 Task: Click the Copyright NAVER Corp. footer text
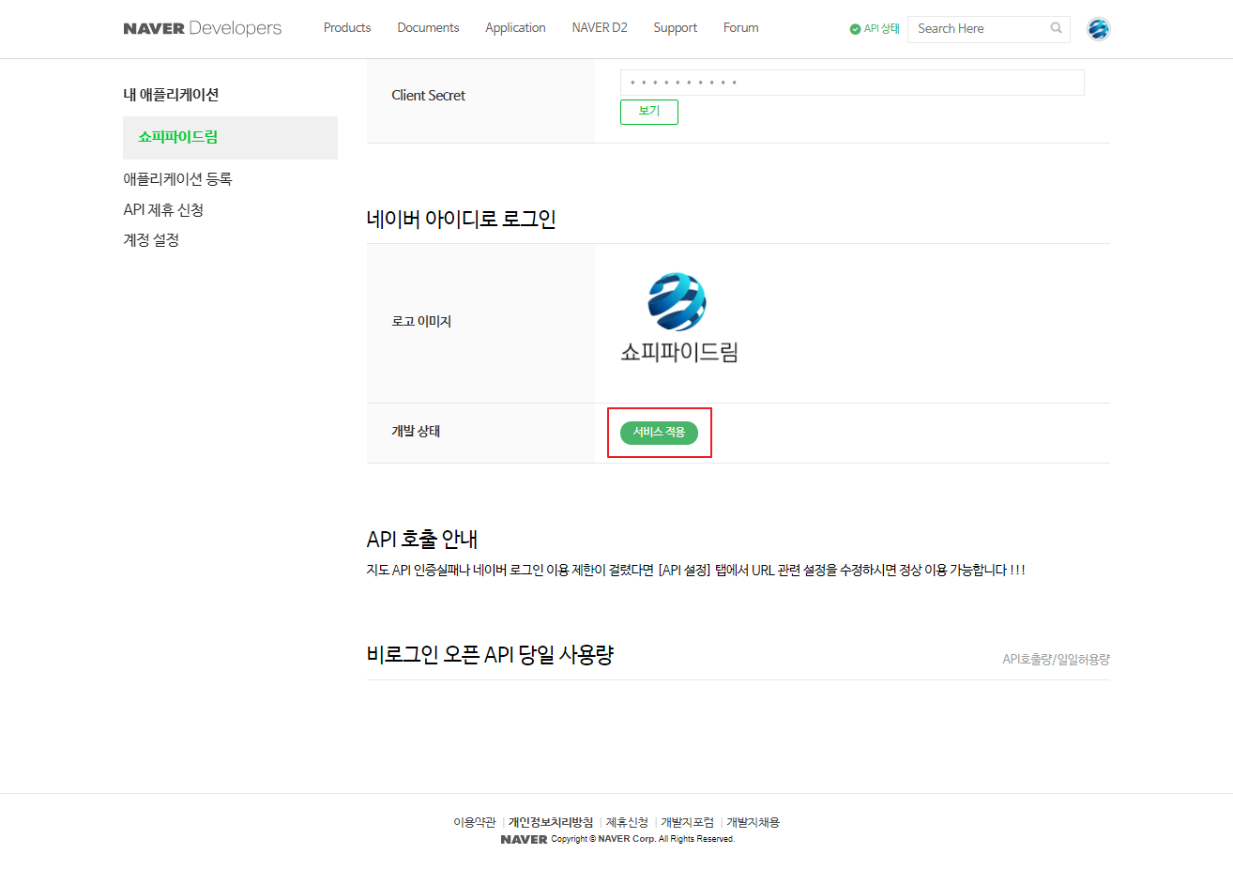pyautogui.click(x=643, y=839)
